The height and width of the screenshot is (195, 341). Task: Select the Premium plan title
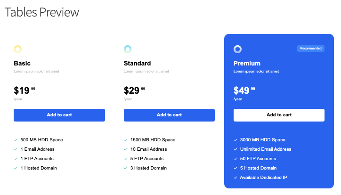(247, 63)
